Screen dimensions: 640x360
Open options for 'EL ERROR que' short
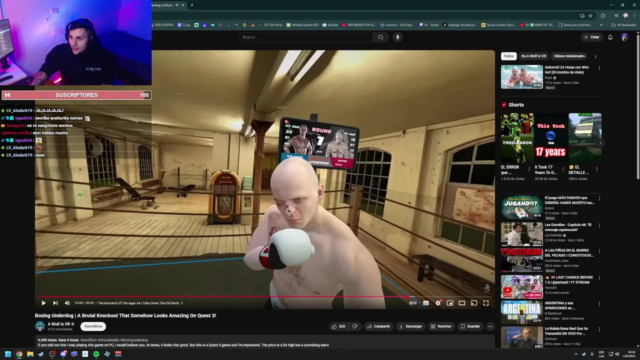(529, 169)
